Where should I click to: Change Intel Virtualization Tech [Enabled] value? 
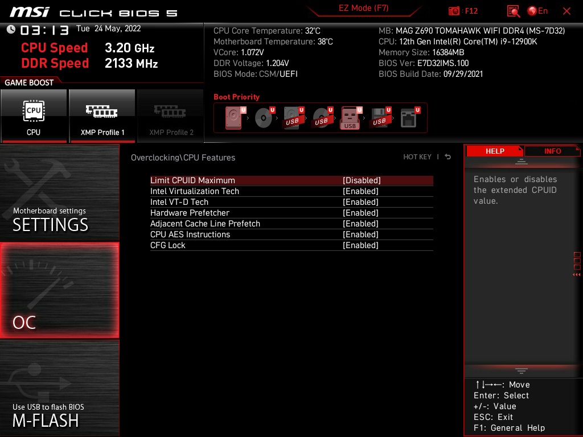tap(360, 191)
